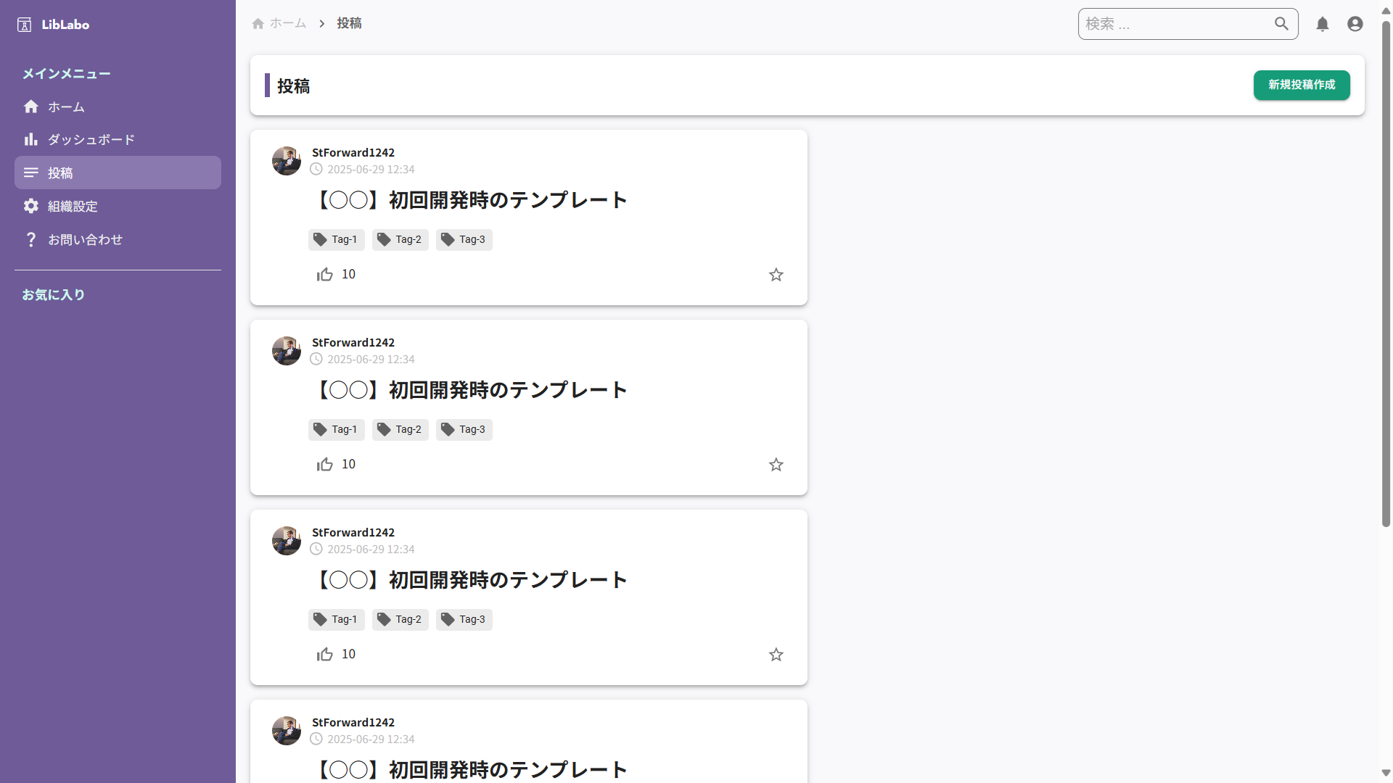Open ダッシュボード in the sidebar
Viewport: 1393px width, 783px height.
click(91, 140)
